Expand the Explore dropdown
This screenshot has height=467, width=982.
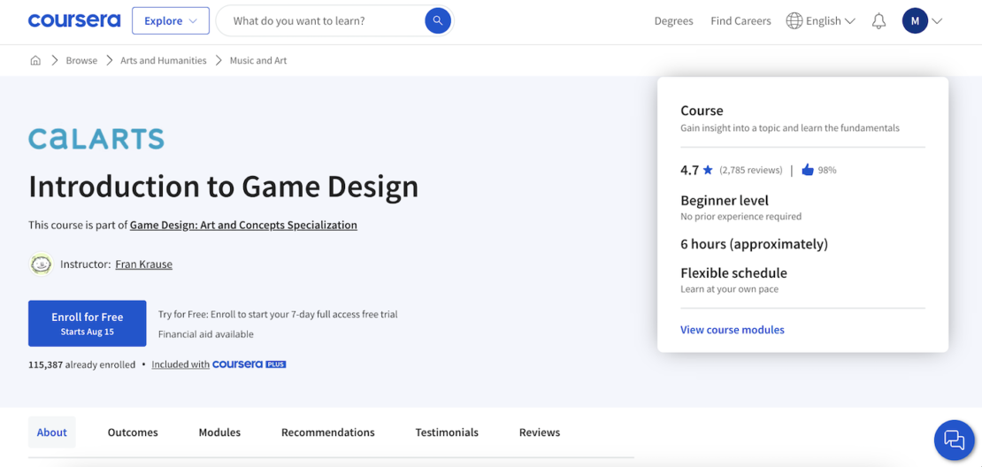tap(171, 20)
